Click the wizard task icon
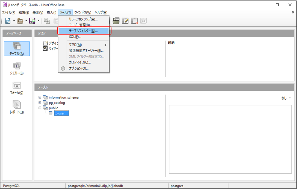The height and width of the screenshot is (189, 297). click(x=45, y=48)
